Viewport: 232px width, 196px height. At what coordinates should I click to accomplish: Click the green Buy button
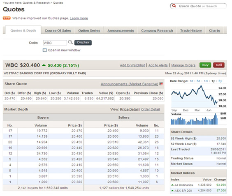tap(205, 65)
